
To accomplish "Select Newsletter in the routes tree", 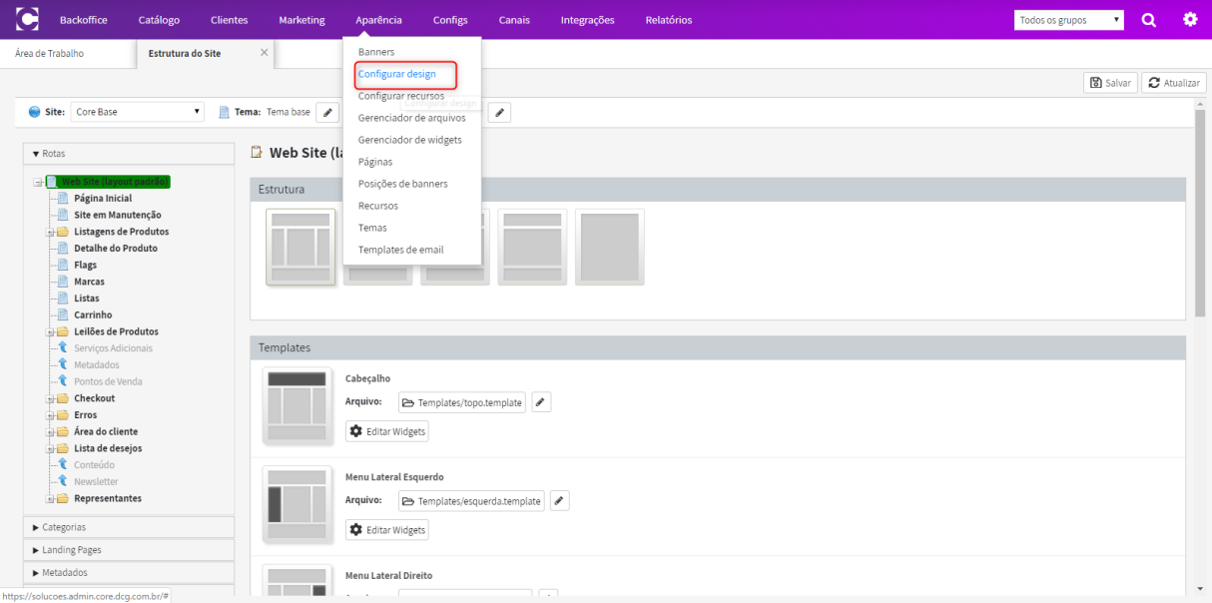I will click(x=96, y=481).
